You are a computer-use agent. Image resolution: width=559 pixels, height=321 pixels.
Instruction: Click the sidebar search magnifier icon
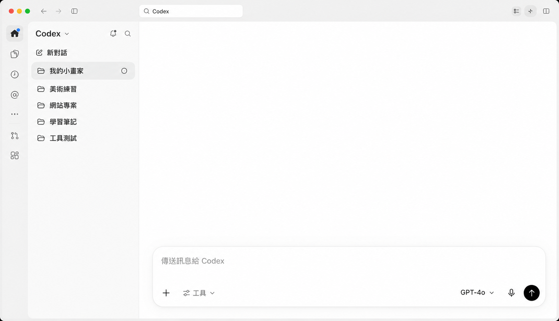coord(128,33)
